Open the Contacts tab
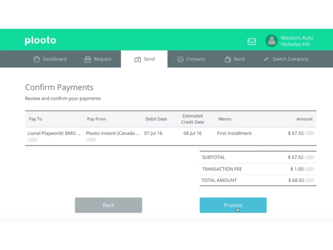 point(191,59)
